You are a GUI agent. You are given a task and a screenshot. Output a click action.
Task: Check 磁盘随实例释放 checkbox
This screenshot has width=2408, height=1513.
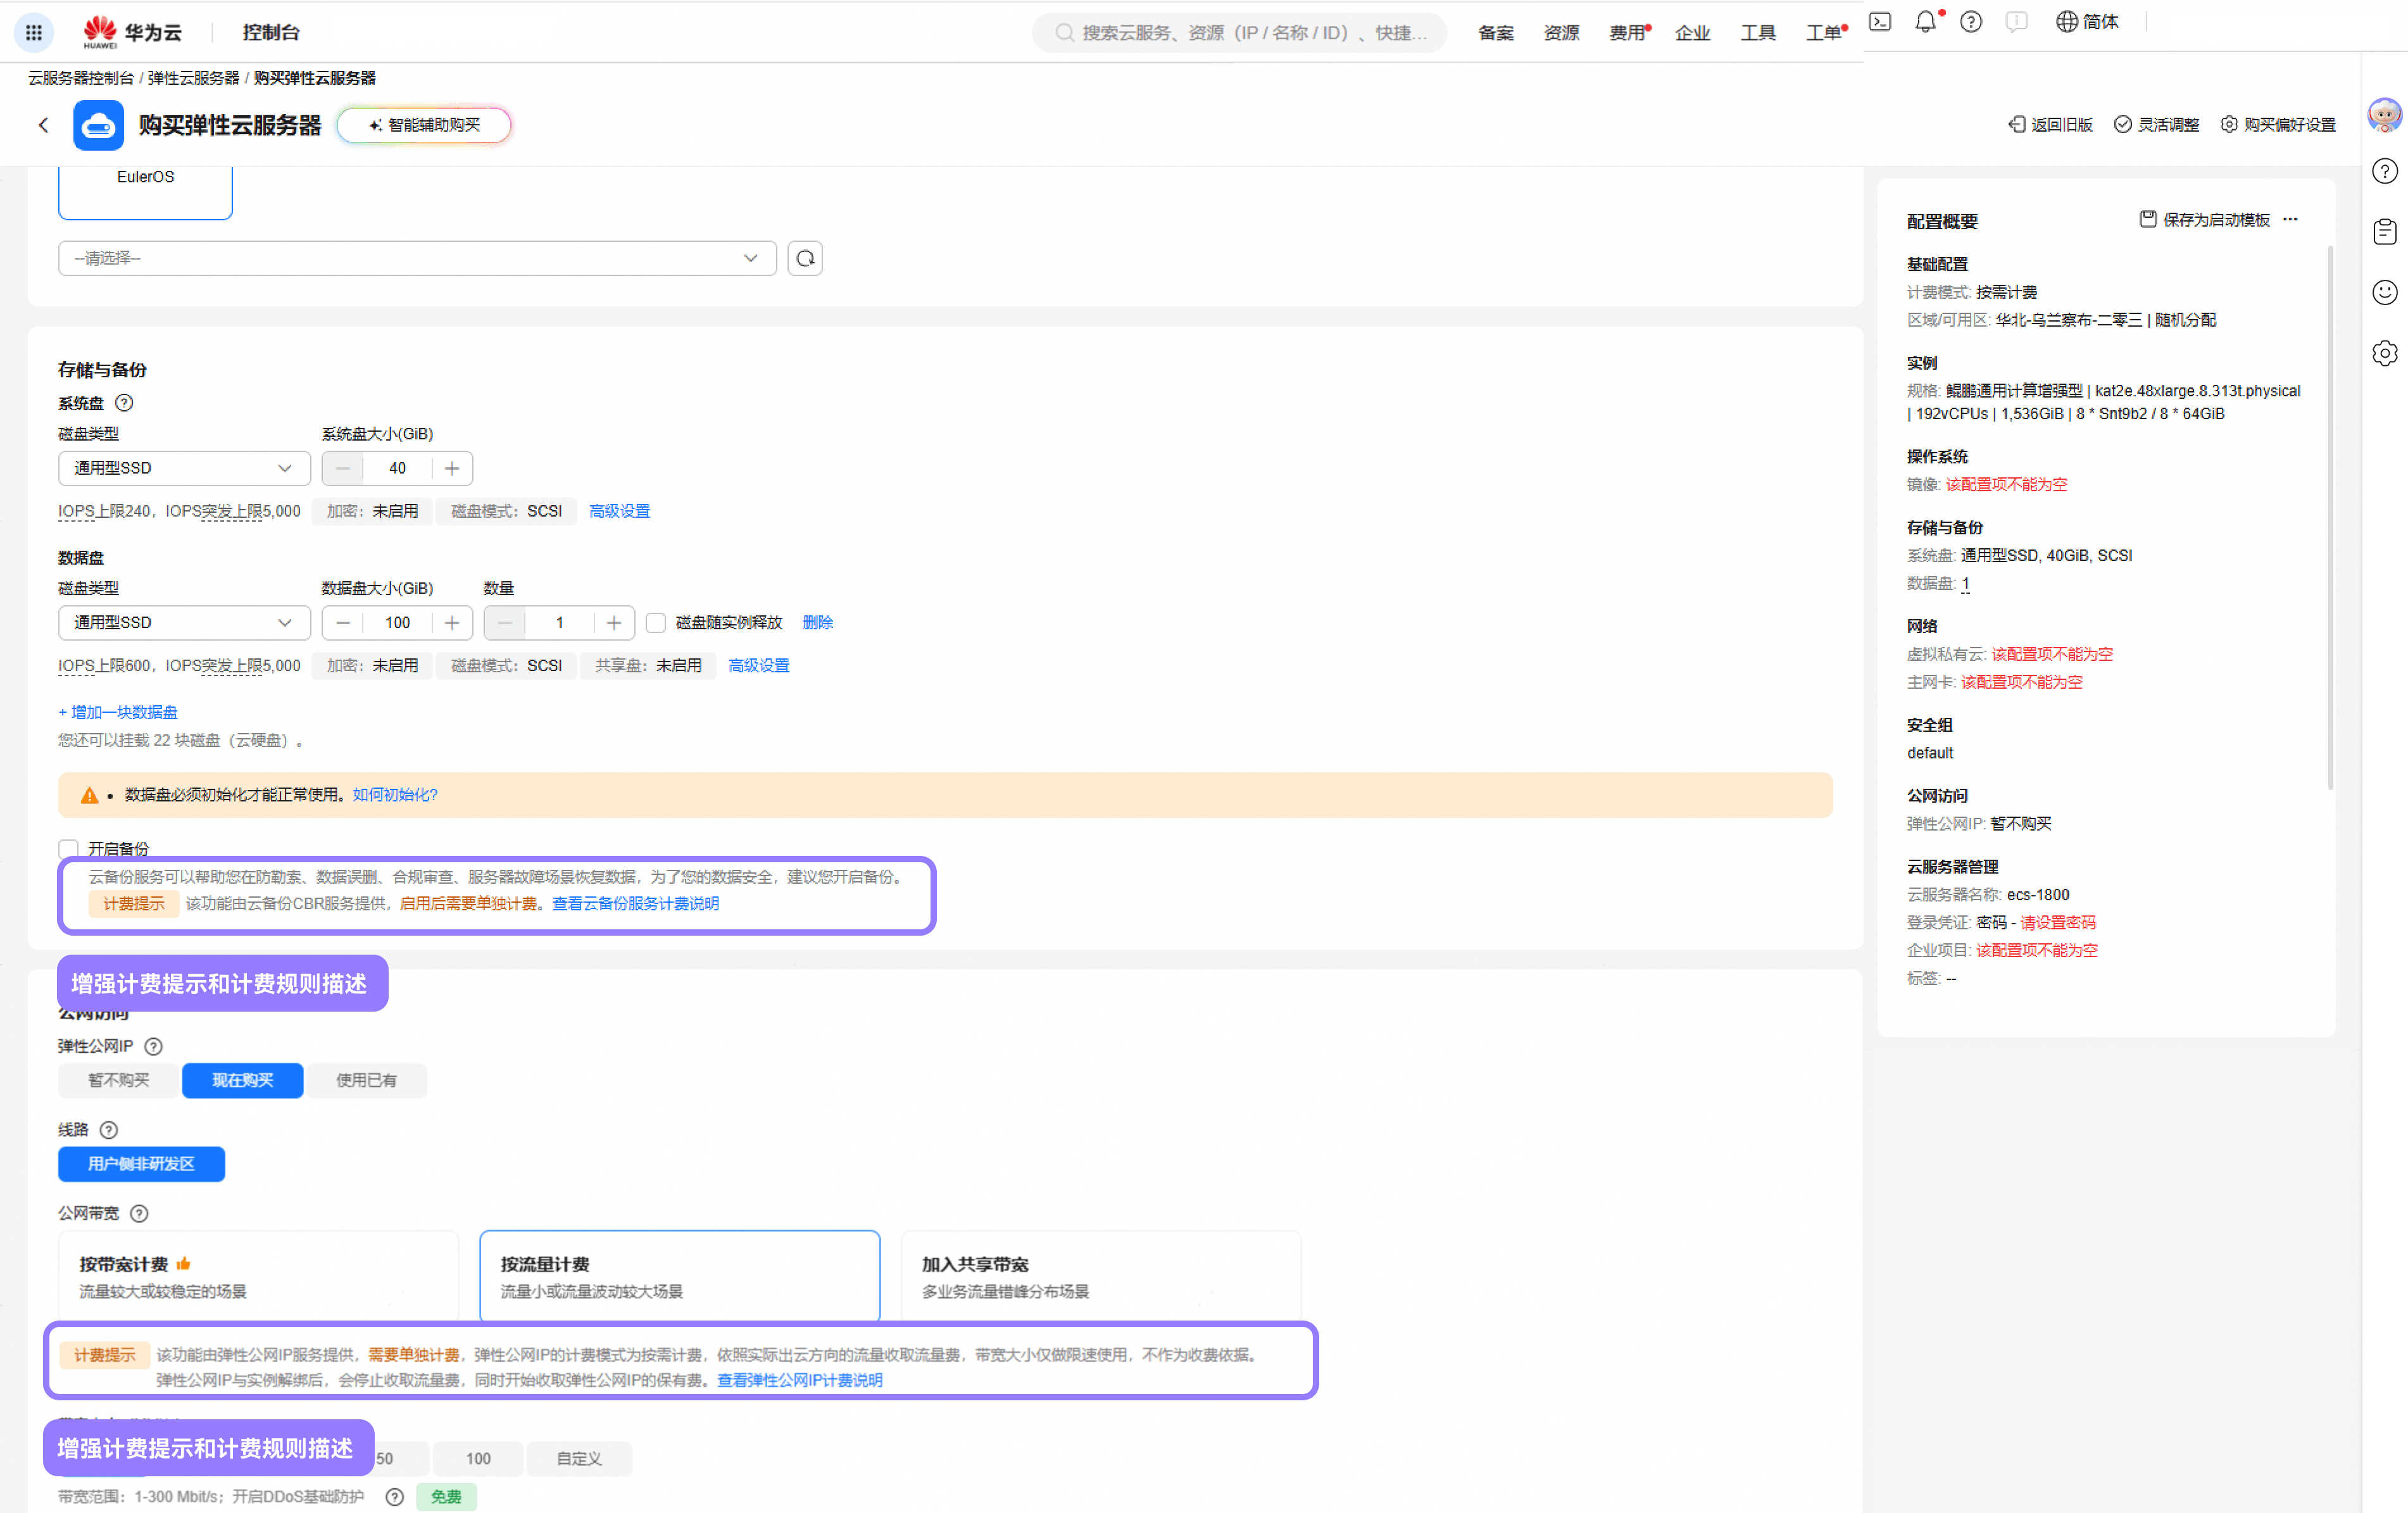tap(656, 623)
